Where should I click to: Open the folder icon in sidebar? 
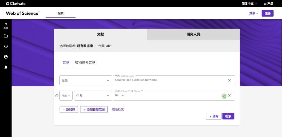[6, 36]
